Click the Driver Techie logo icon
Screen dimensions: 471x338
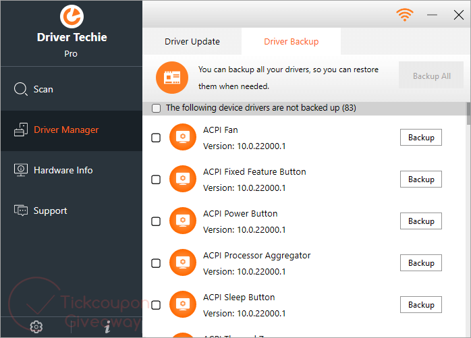(x=72, y=16)
